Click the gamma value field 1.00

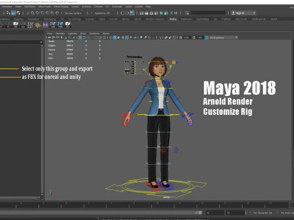(200, 37)
